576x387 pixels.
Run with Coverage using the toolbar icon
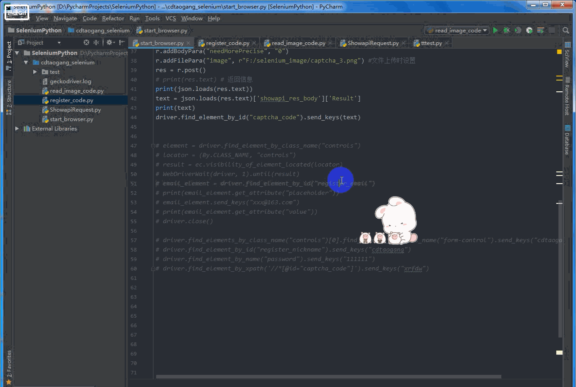[518, 30]
